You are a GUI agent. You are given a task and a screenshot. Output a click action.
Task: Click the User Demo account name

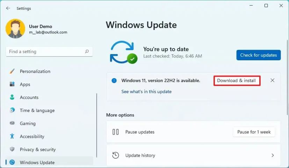coord(41,26)
